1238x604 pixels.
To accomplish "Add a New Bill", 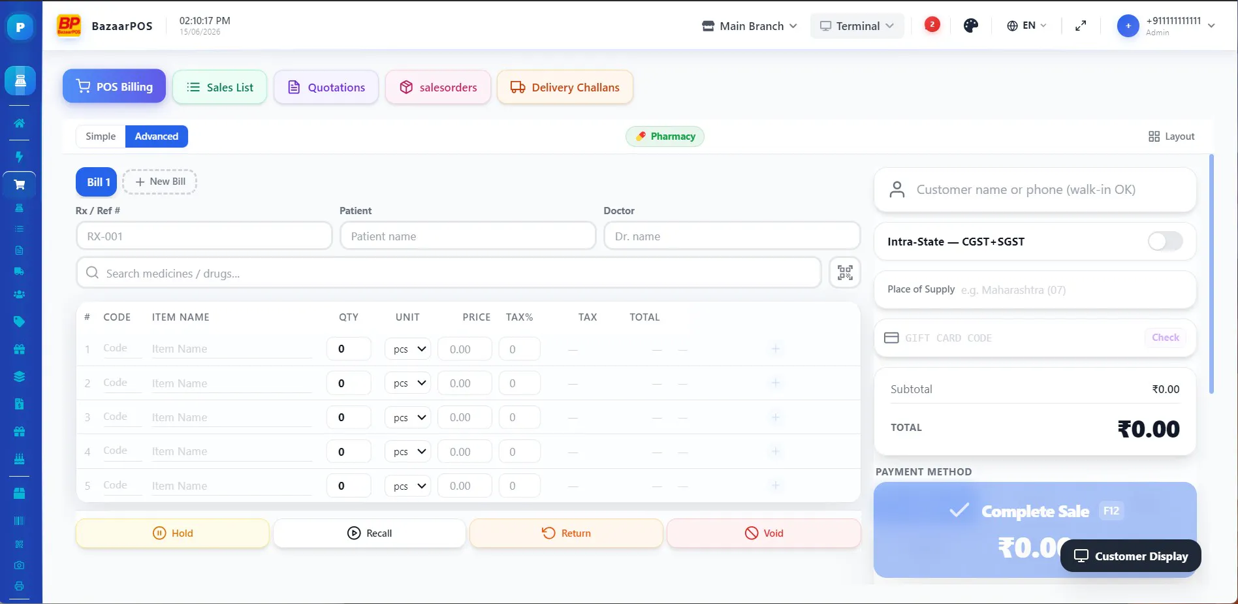I will [x=160, y=182].
